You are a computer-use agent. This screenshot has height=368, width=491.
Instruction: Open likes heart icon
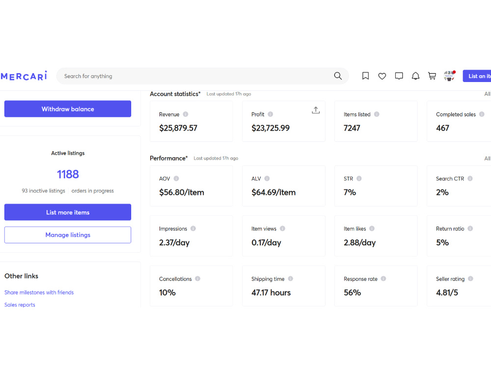[x=382, y=76]
